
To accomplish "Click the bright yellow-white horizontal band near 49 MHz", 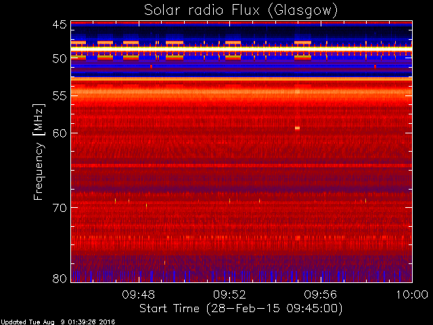I will 242,49.
